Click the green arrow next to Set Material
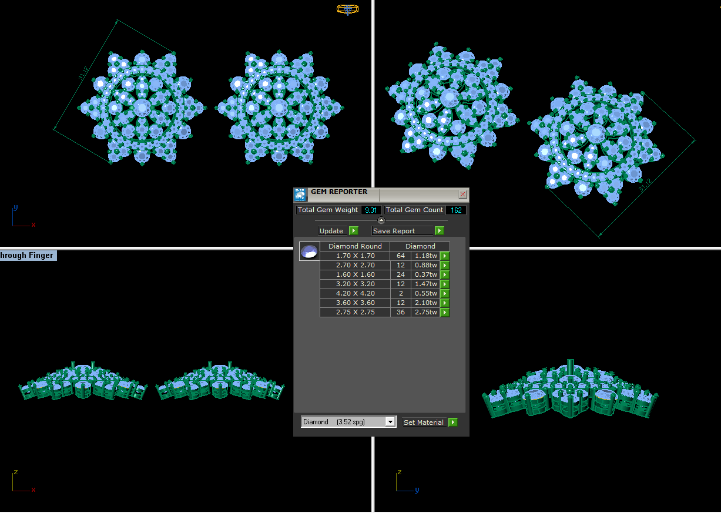The width and height of the screenshot is (721, 513). (x=453, y=422)
